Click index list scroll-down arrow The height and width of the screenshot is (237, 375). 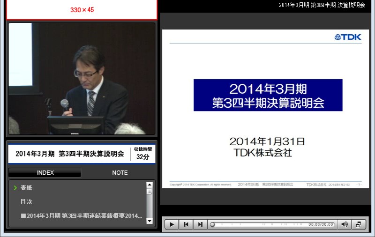pyautogui.click(x=150, y=221)
